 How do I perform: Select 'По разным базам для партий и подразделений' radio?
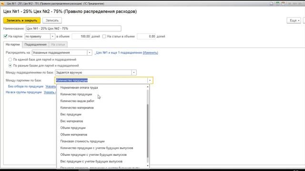pos(10,66)
